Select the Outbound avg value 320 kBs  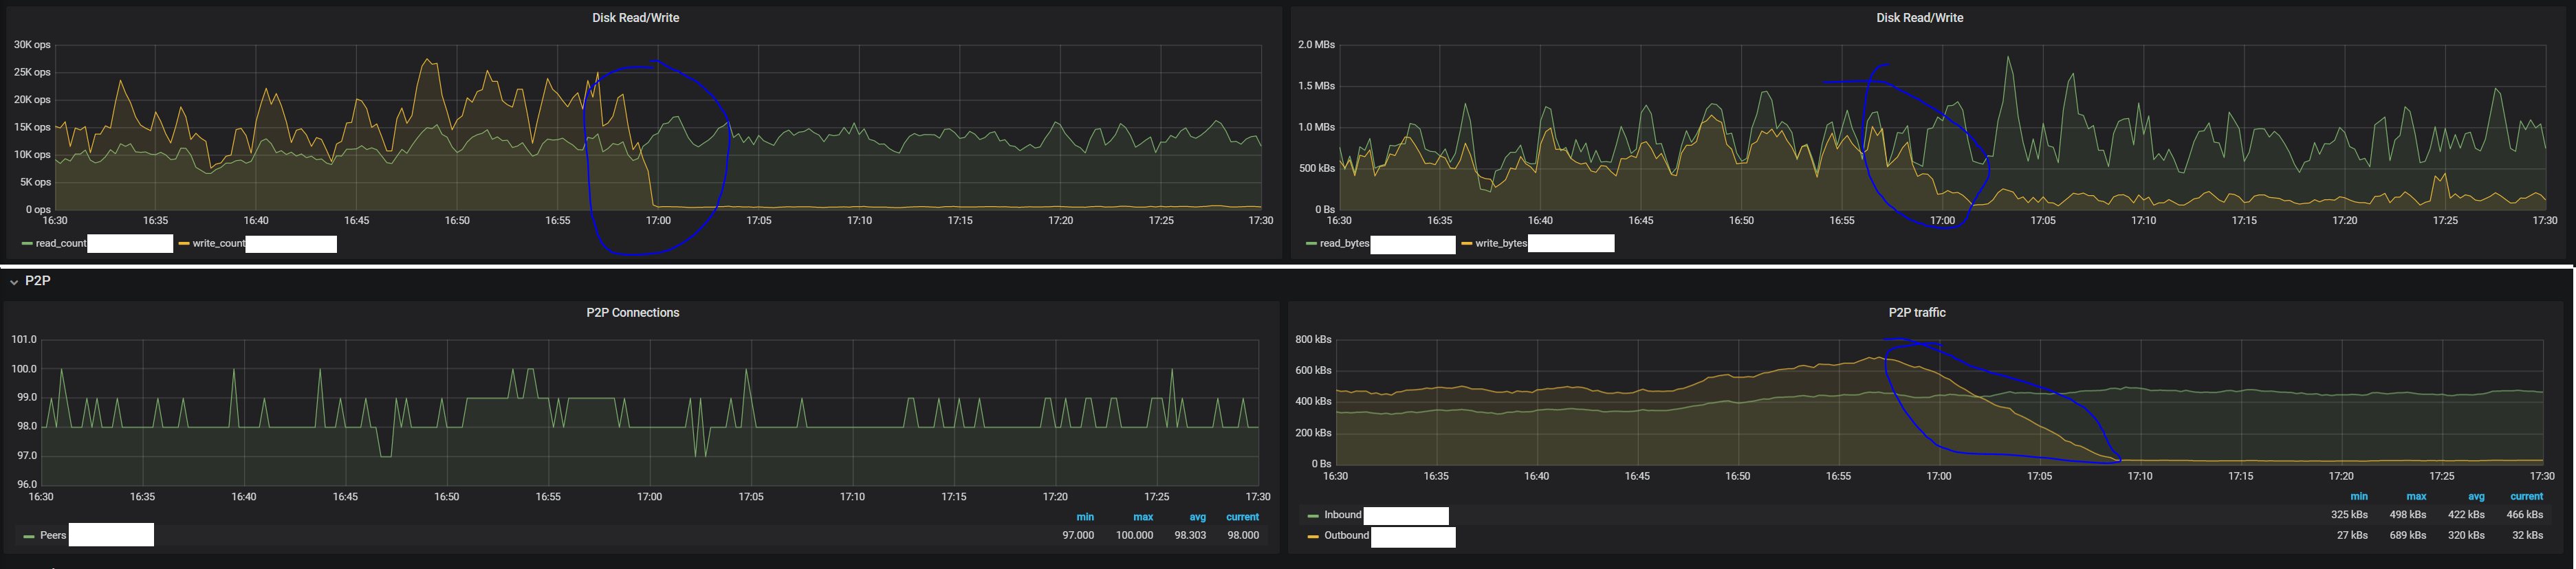click(x=2466, y=535)
